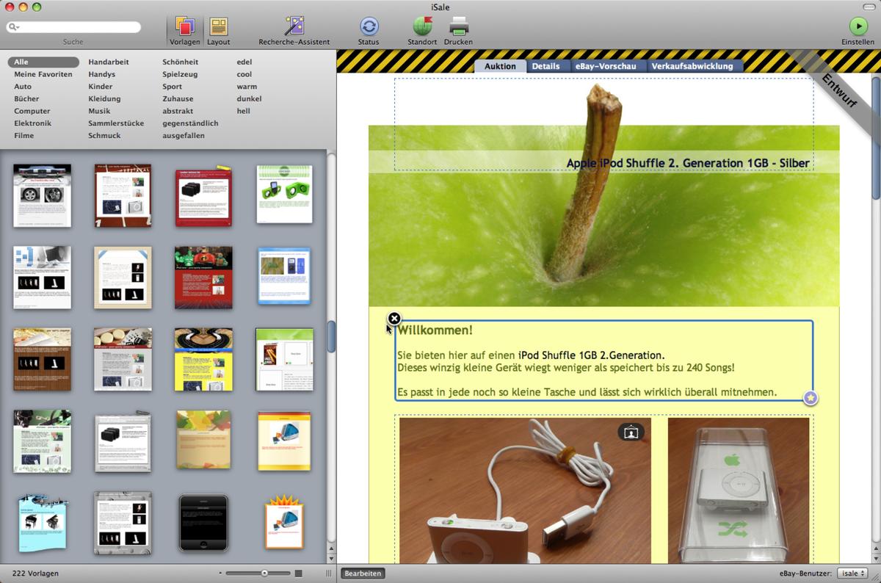Choose the edel style tag
The height and width of the screenshot is (583, 881).
click(x=244, y=62)
